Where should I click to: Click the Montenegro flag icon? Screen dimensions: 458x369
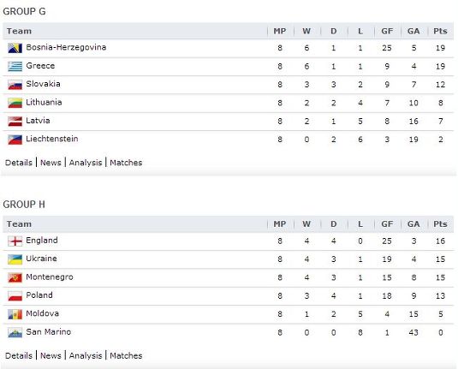(x=15, y=278)
